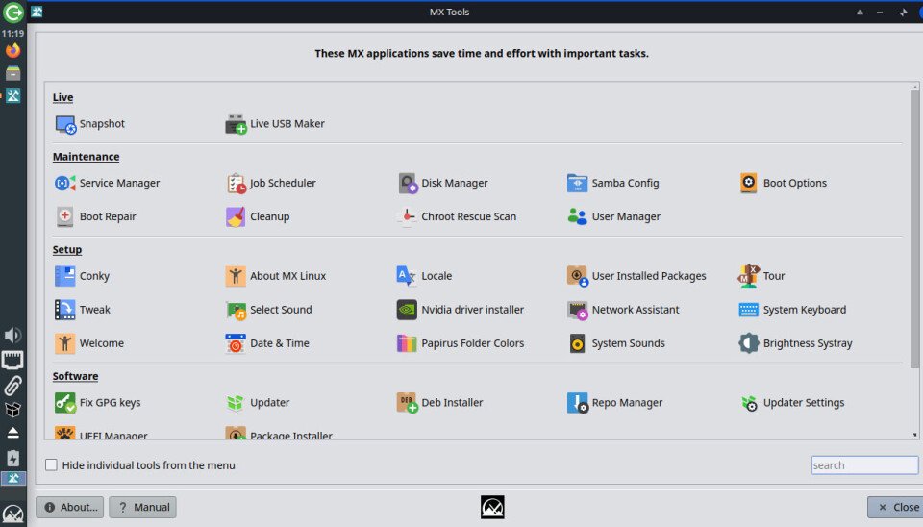Click the Maintenance section heading

86,157
